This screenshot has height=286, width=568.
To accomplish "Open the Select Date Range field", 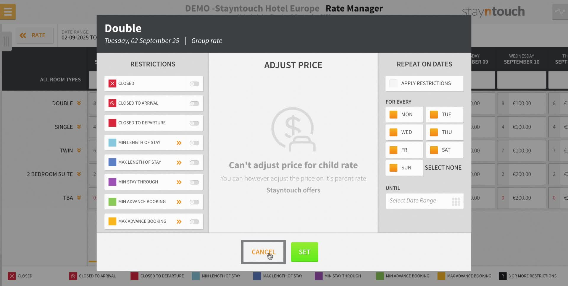I will (424, 201).
